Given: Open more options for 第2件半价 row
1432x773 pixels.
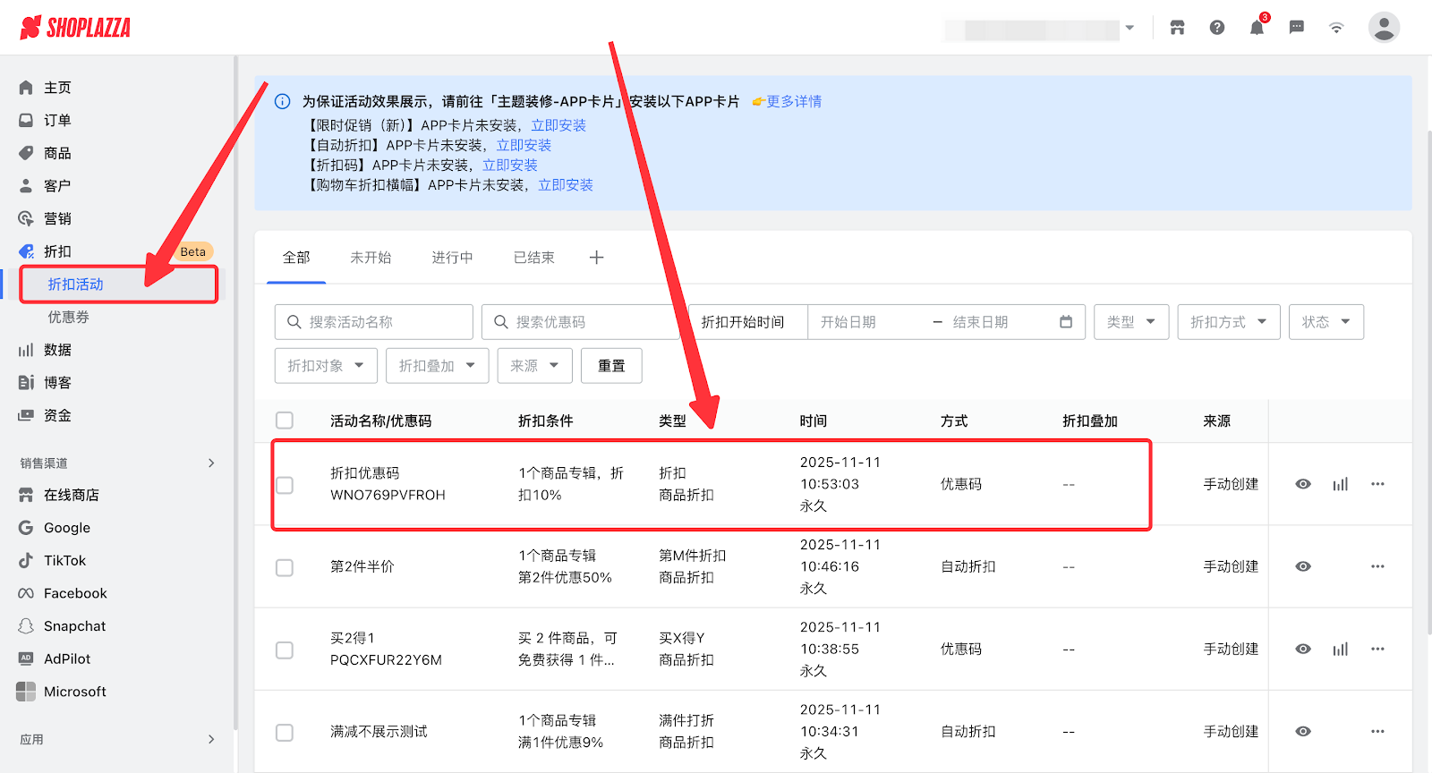Looking at the screenshot, I should [1377, 566].
